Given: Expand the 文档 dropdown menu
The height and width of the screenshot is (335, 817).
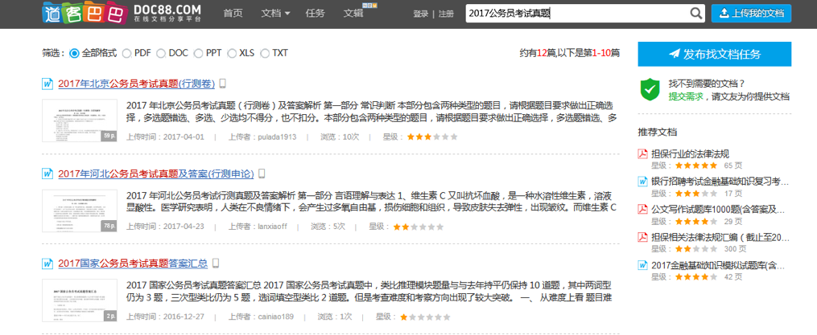Looking at the screenshot, I should click(x=276, y=14).
